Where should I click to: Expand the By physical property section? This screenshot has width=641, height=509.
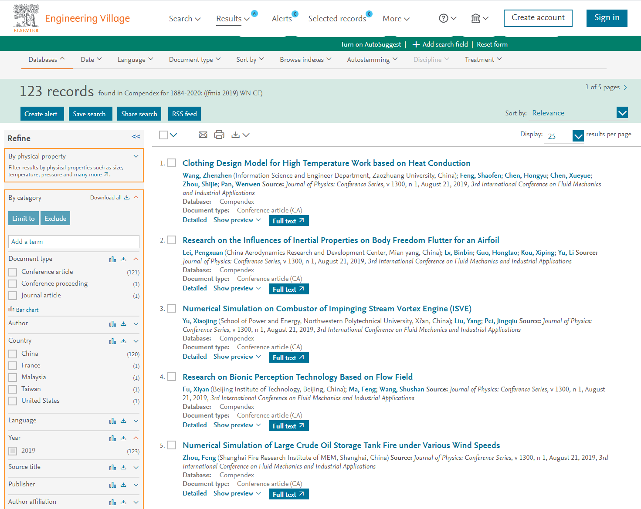(136, 156)
